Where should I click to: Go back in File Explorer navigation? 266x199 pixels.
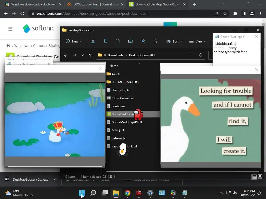pos(66,55)
